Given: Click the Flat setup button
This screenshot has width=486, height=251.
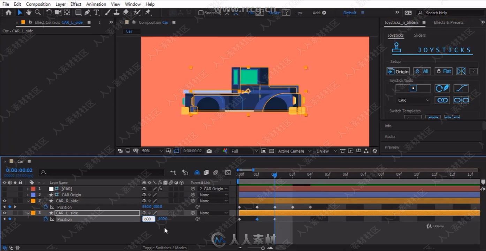Looking at the screenshot, I should click(443, 71).
